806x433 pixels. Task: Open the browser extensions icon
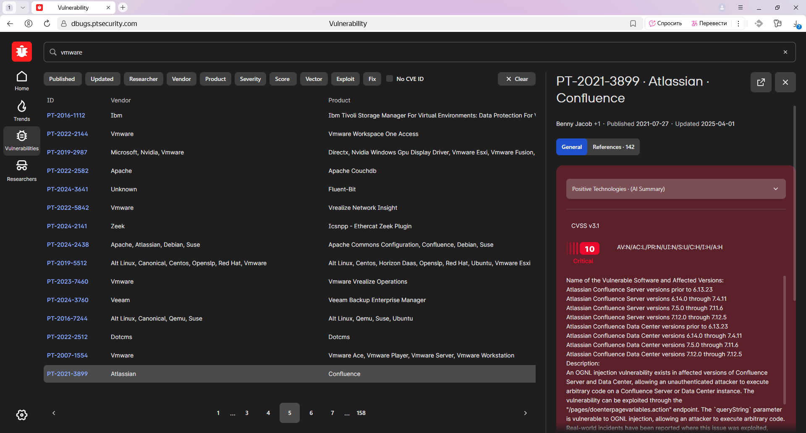[759, 23]
